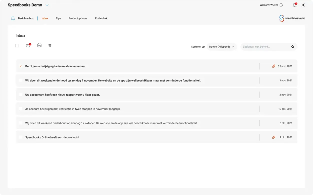Click the mark-as-read open envelope icon
Viewport: 313px width, 195px height.
pyautogui.click(x=39, y=45)
